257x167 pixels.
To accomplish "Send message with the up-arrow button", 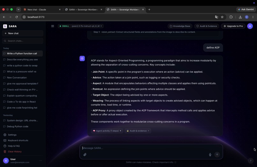I will pyautogui.click(x=217, y=155).
